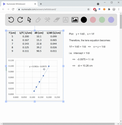
Task: Open the Chrome three-dot menu
Action: [119, 9]
